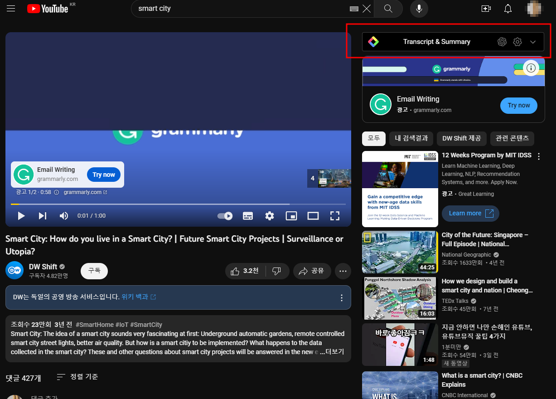Open player settings gear
The width and height of the screenshot is (556, 399).
click(x=270, y=216)
